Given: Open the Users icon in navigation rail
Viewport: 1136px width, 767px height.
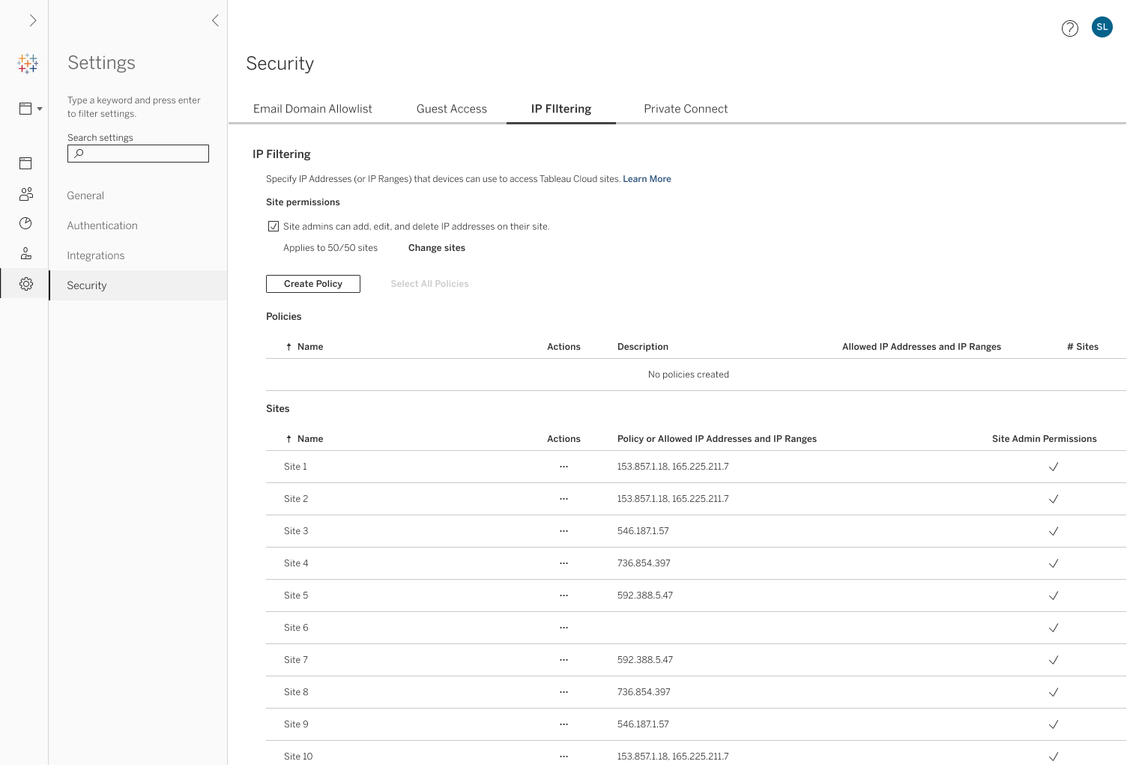Looking at the screenshot, I should point(25,194).
